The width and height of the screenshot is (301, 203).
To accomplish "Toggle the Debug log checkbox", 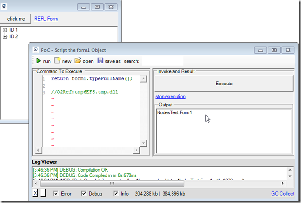I will point(84,193).
